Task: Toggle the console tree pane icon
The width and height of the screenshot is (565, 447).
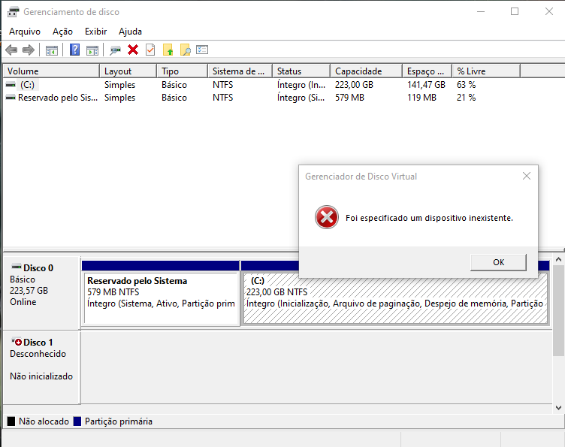Action: (x=52, y=50)
